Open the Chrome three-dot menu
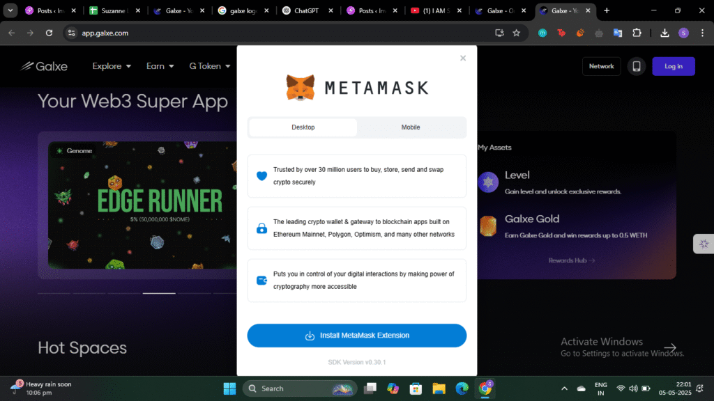The height and width of the screenshot is (401, 714). pos(702,33)
